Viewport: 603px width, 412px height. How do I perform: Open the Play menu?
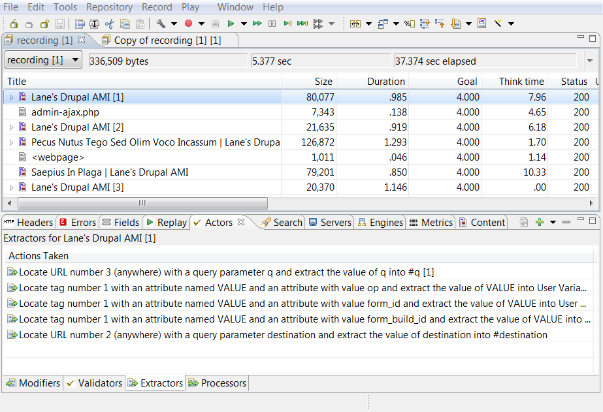click(190, 7)
